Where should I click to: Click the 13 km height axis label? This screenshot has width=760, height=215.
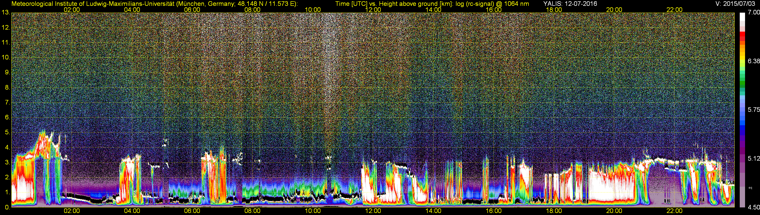(x=5, y=13)
